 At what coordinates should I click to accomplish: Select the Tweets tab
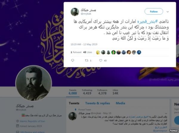click(x=74, y=103)
